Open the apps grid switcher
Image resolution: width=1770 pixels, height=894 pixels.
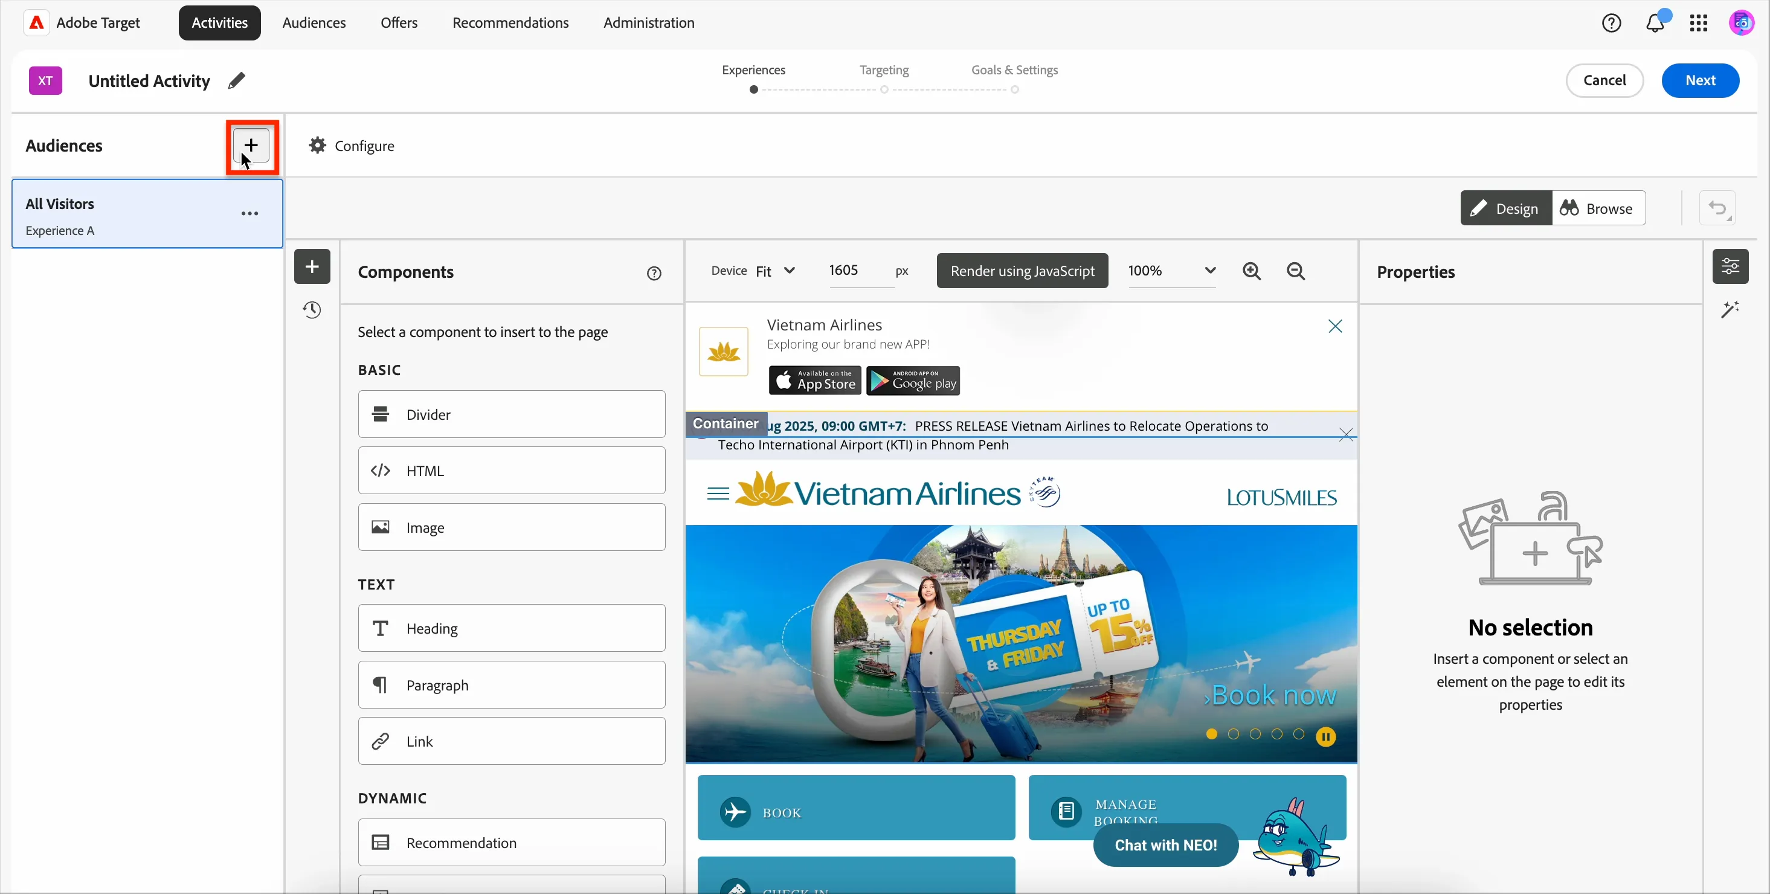(x=1699, y=24)
